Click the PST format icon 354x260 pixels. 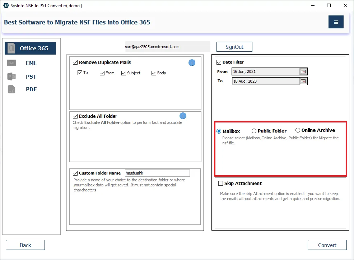11,76
